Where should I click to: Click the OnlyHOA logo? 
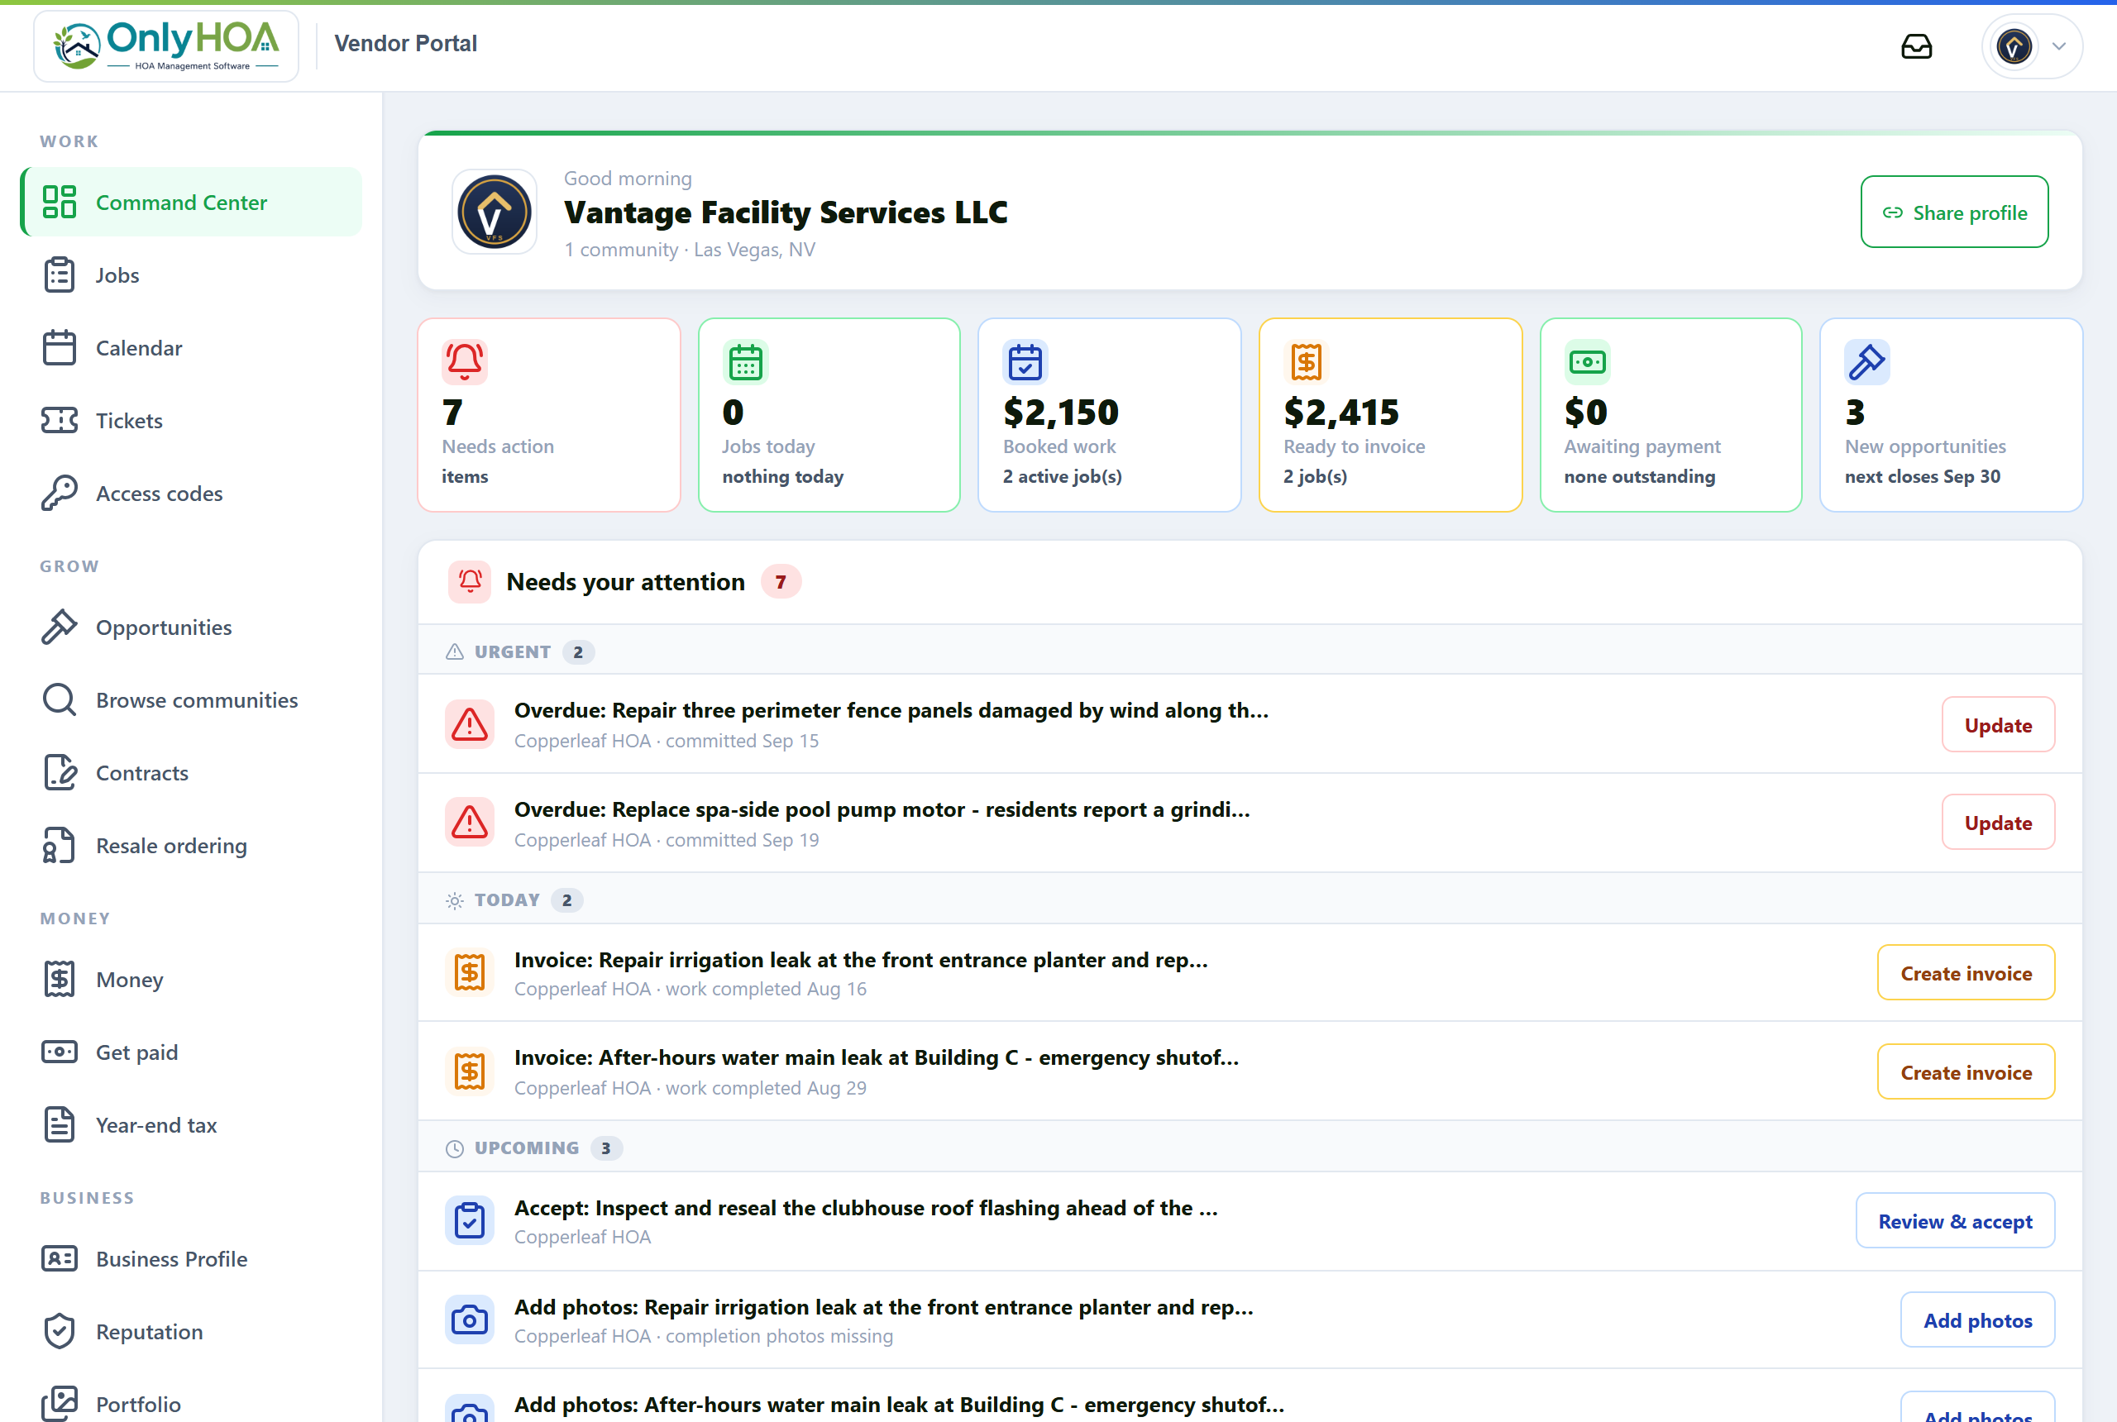(x=166, y=45)
